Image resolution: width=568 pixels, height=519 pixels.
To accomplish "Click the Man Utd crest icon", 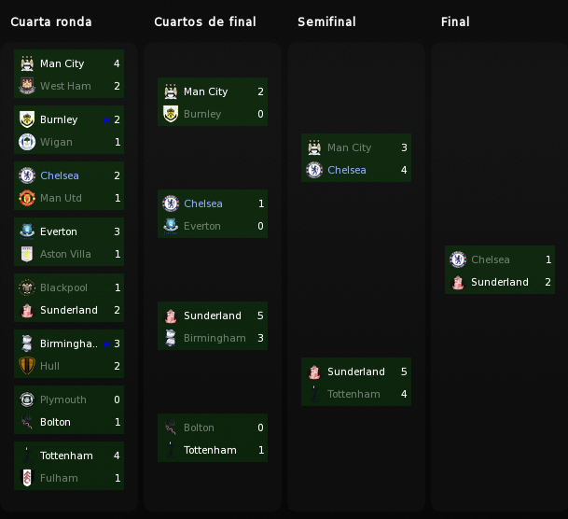I will click(27, 198).
